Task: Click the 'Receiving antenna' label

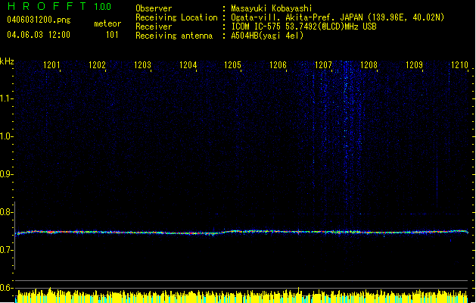Action: coord(174,36)
